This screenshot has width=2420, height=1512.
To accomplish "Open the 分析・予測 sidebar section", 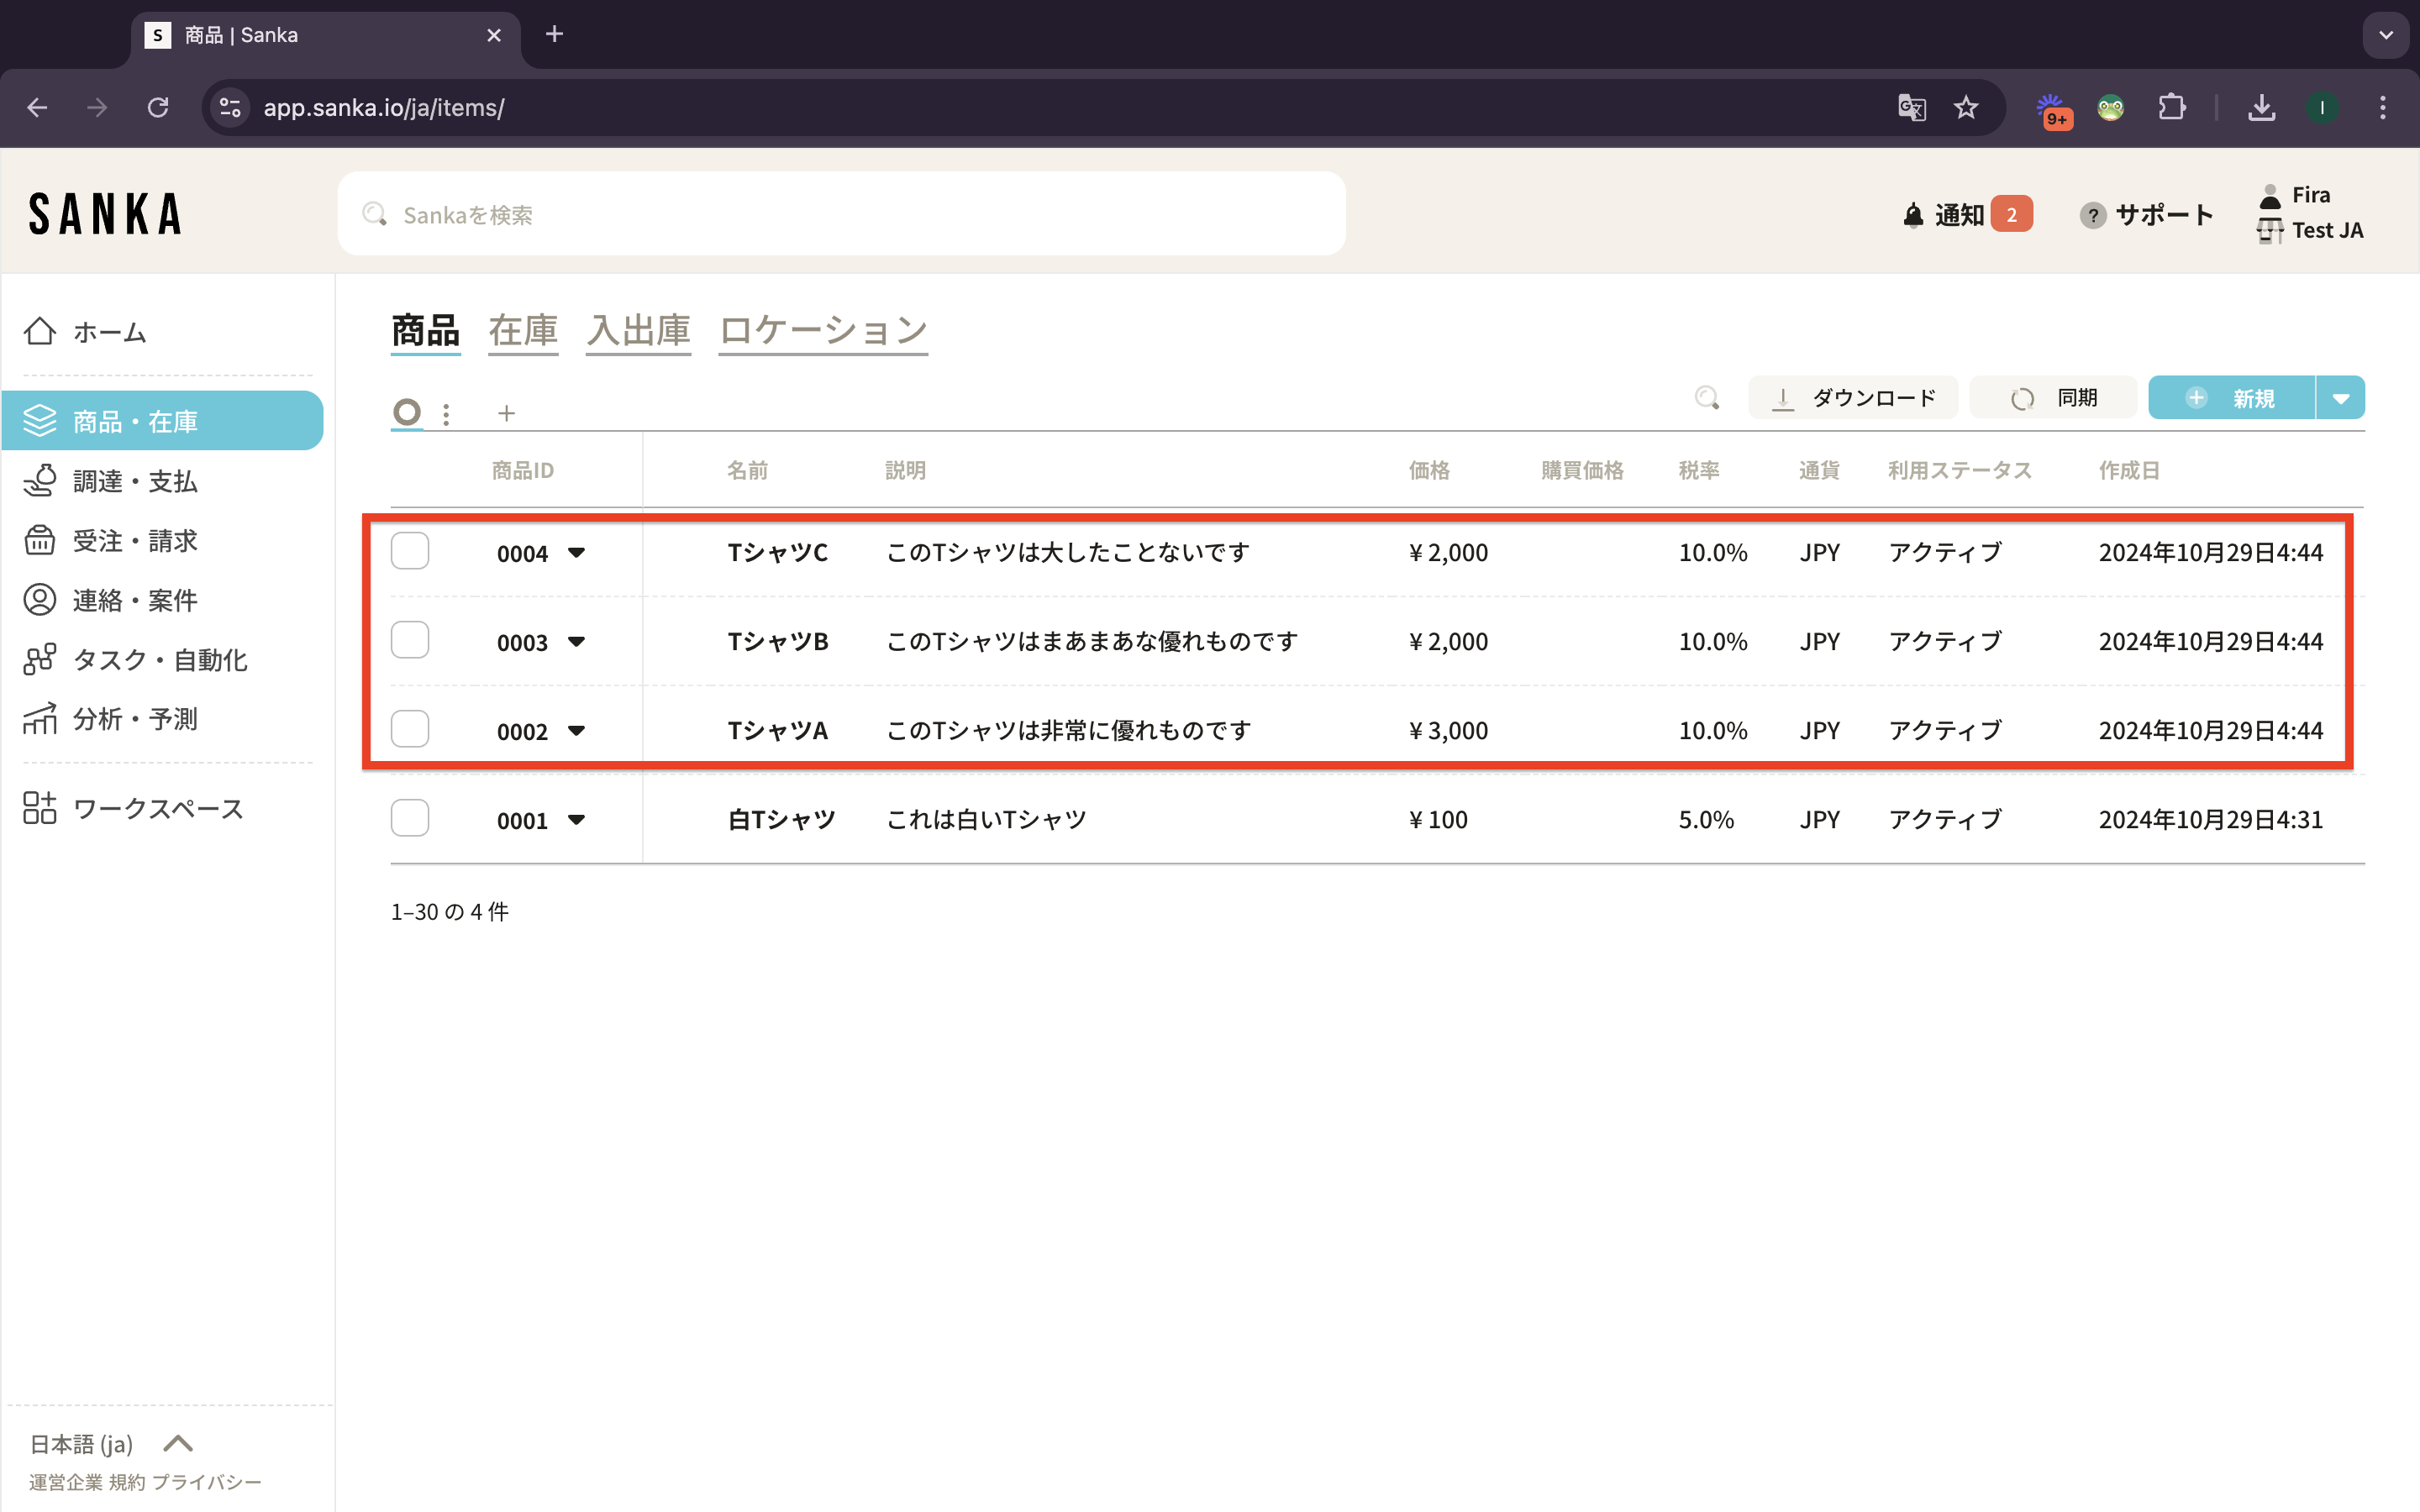I will coord(135,719).
